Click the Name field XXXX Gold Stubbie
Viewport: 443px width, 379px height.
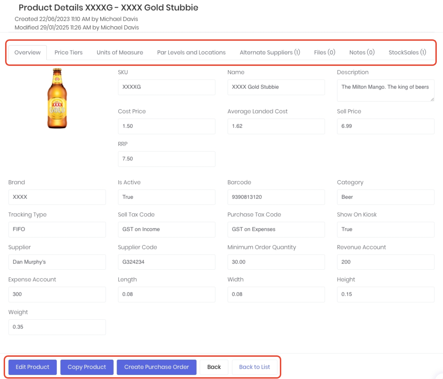(276, 87)
